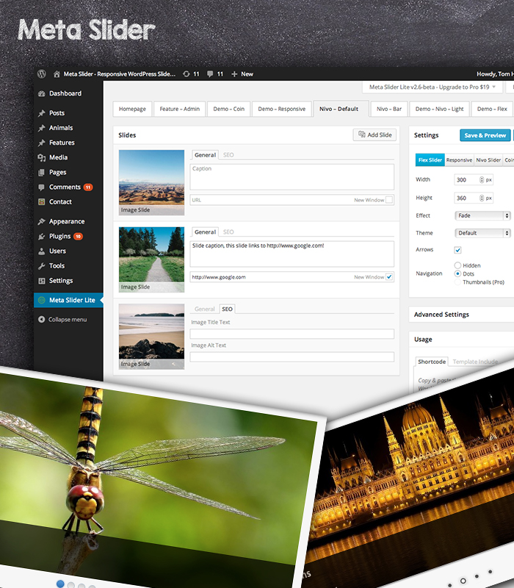Select the Dots navigation radio button
Viewport: 514px width, 588px height.
(457, 273)
